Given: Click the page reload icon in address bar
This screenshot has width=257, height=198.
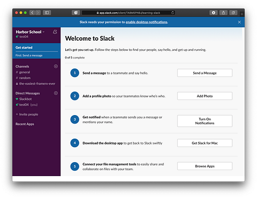Looking at the screenshot, I should pos(172,13).
